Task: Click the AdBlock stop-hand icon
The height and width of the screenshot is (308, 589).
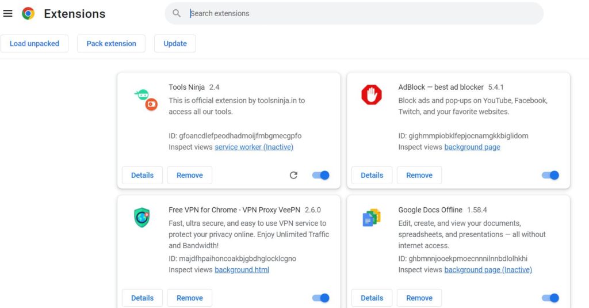Action: point(372,94)
